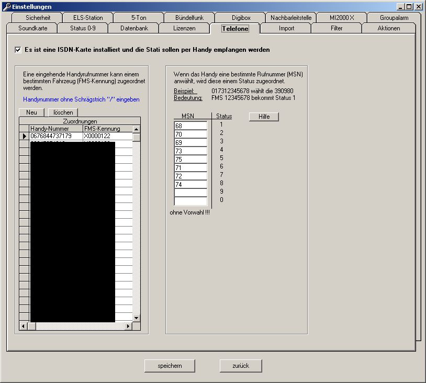
Task: Select the Handy-Nummer cell 0676844737179
Action: click(56, 136)
